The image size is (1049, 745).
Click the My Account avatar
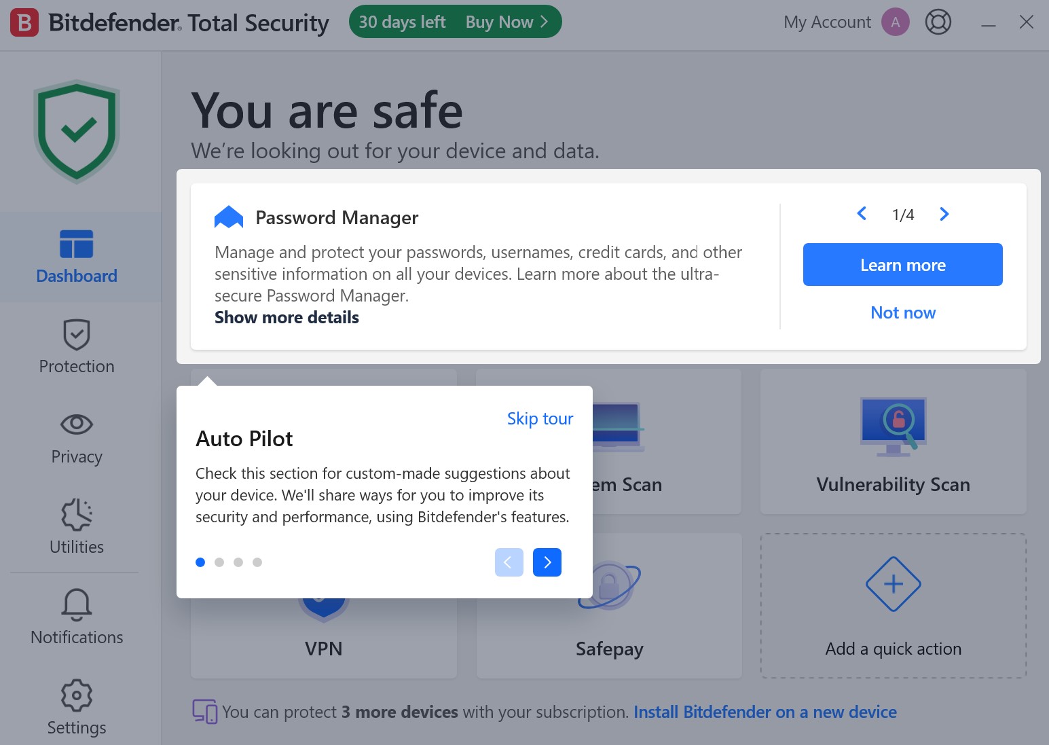click(x=895, y=22)
